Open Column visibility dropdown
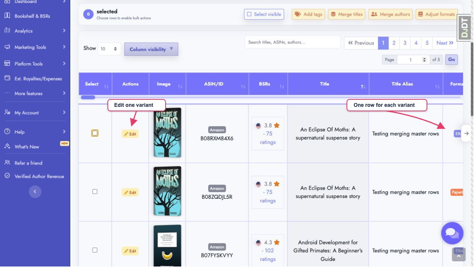The image size is (476, 268). pos(151,49)
